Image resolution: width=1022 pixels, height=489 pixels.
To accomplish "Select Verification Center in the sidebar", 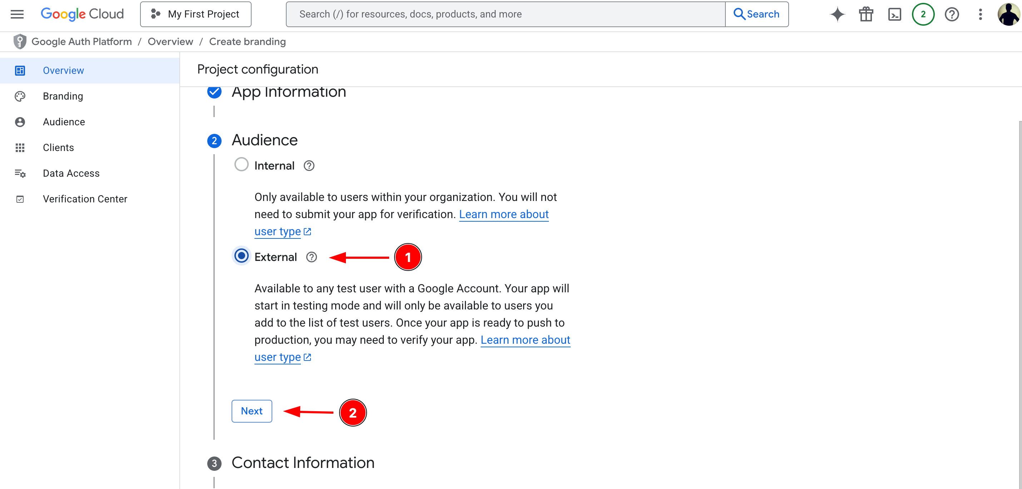I will (90, 199).
